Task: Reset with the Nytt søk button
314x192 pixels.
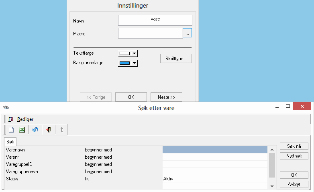Action: [294, 156]
